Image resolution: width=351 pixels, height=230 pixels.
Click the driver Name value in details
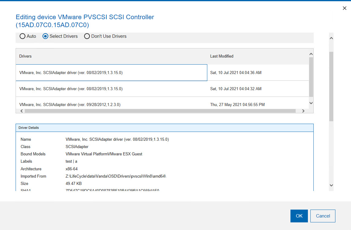pos(117,140)
